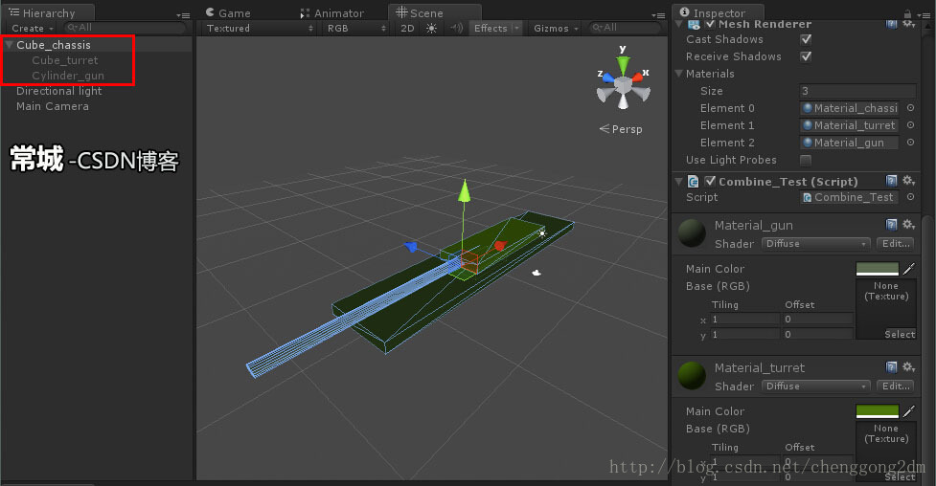Pick object for Element 1 material

[x=910, y=125]
